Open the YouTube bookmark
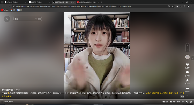 pos(5,10)
